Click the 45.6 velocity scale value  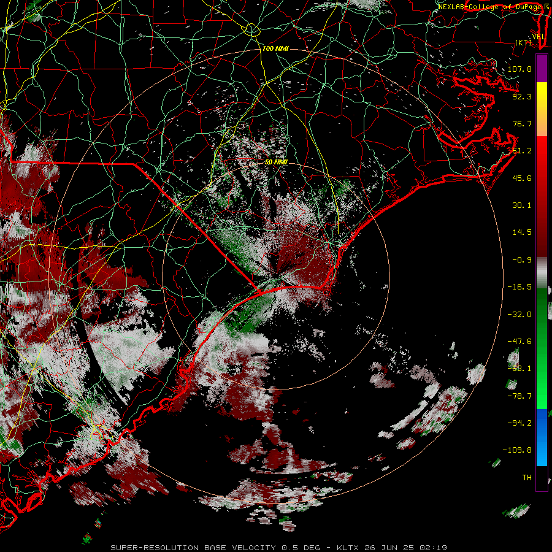[x=522, y=178]
